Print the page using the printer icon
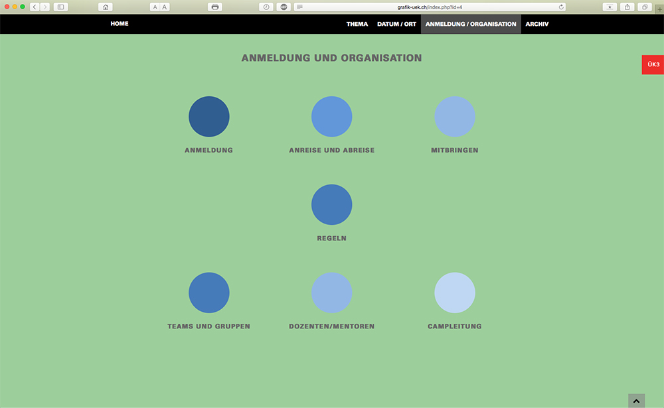664x408 pixels. pyautogui.click(x=214, y=7)
